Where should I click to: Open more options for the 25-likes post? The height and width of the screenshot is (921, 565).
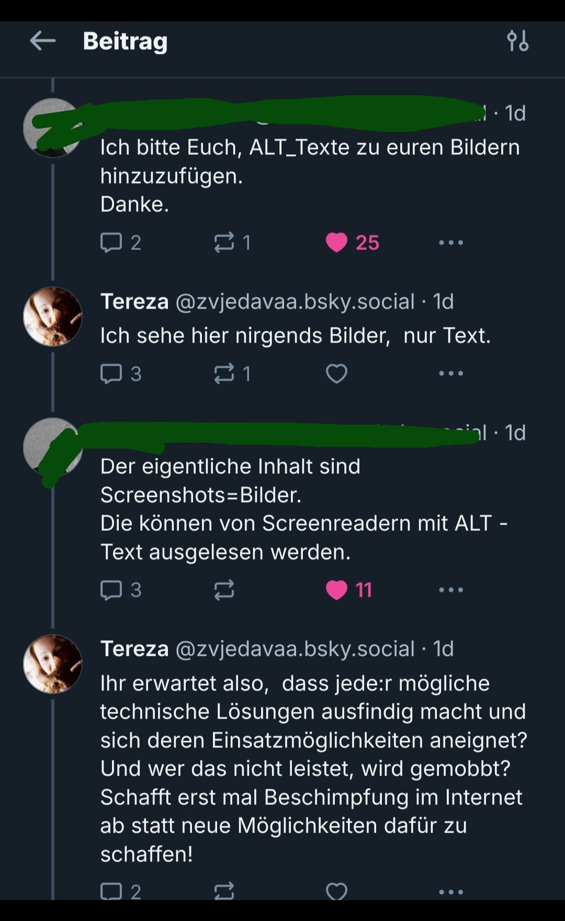click(451, 243)
